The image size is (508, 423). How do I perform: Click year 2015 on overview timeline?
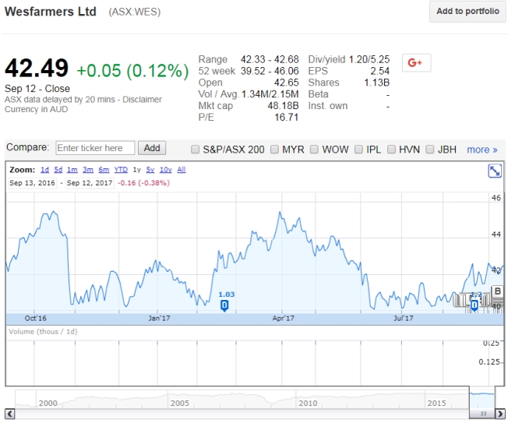tap(437, 403)
